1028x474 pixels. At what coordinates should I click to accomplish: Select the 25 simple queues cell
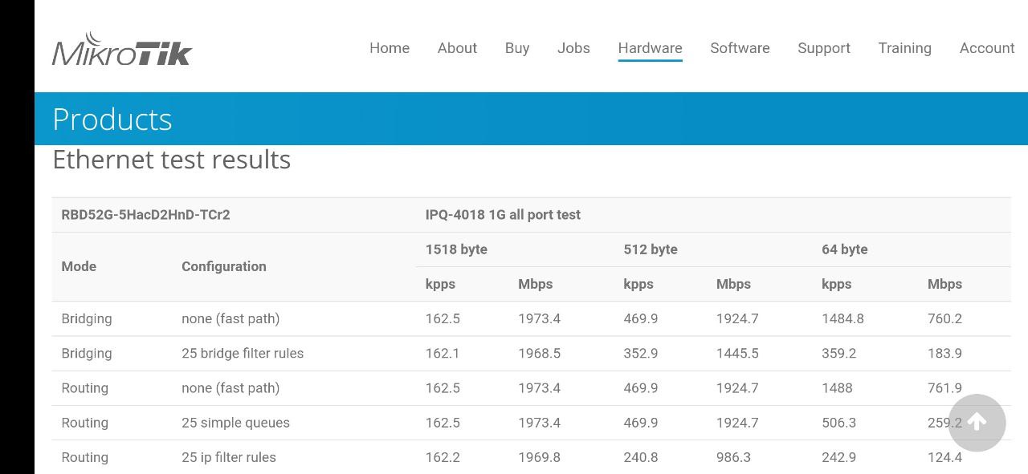[235, 423]
